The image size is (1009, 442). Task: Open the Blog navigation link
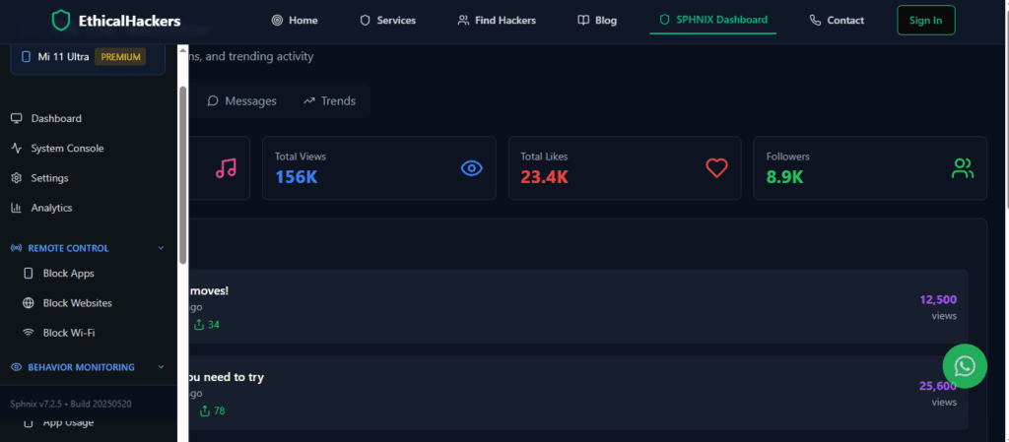coord(597,21)
